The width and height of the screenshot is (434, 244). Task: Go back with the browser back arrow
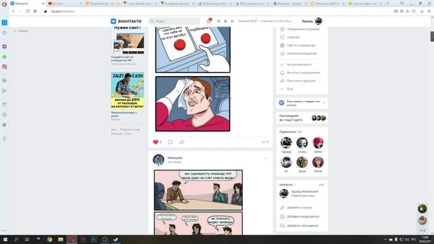(13, 12)
